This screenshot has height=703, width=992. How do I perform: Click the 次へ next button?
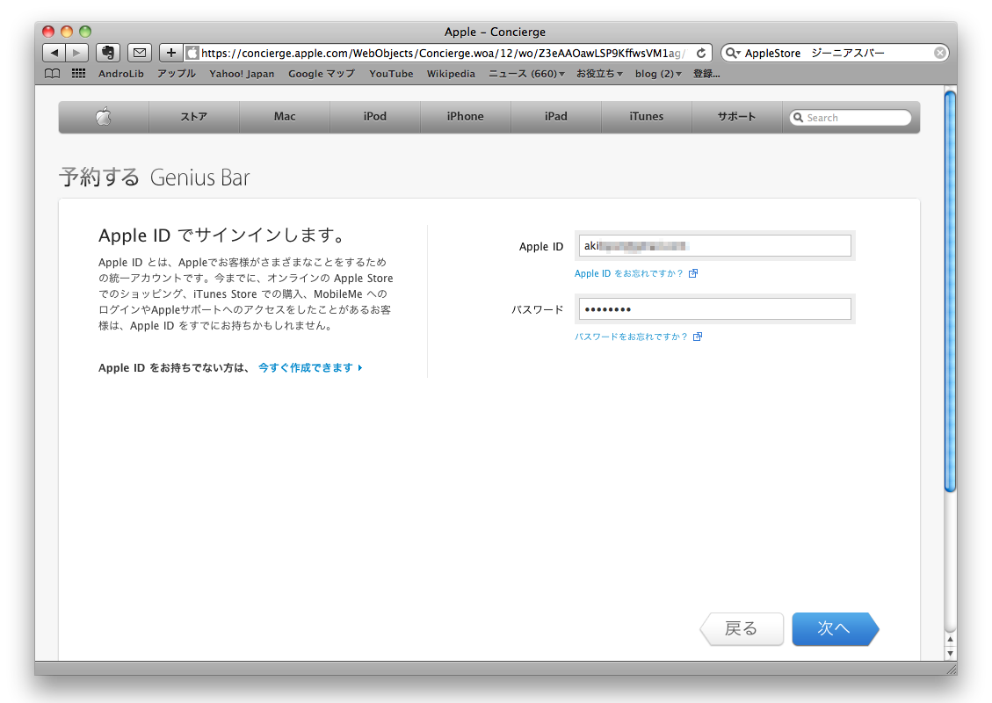(x=835, y=629)
